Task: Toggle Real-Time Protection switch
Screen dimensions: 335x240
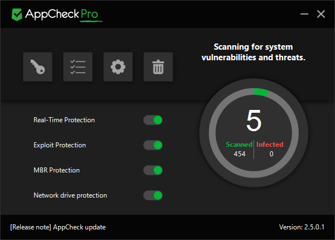Action: (x=153, y=120)
